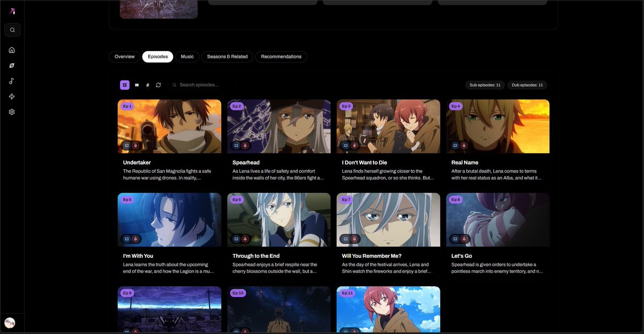Open Ep 1 thumbnail with gun scene
This screenshot has width=644, height=334.
click(170, 127)
